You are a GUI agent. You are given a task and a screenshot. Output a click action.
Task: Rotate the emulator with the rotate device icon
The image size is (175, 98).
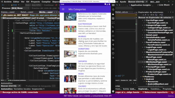click(x=113, y=10)
